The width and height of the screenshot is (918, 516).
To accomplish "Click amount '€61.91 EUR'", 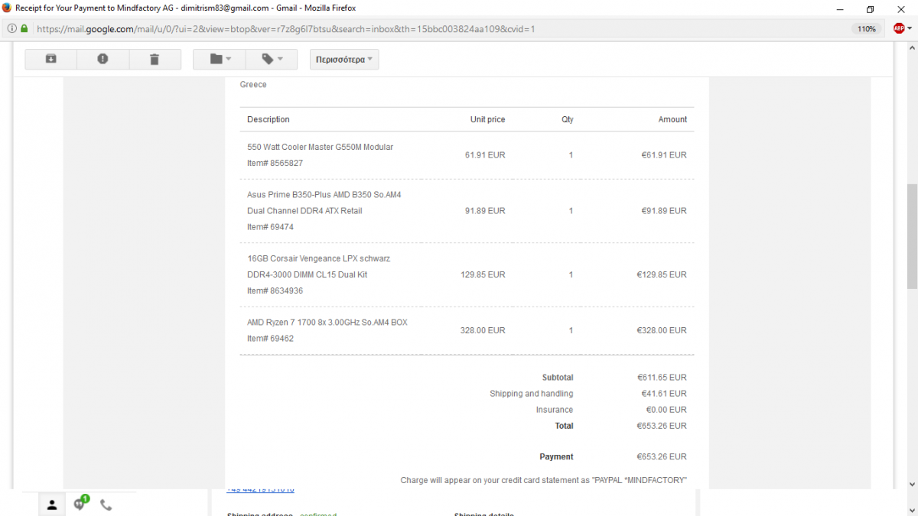I will [x=664, y=154].
